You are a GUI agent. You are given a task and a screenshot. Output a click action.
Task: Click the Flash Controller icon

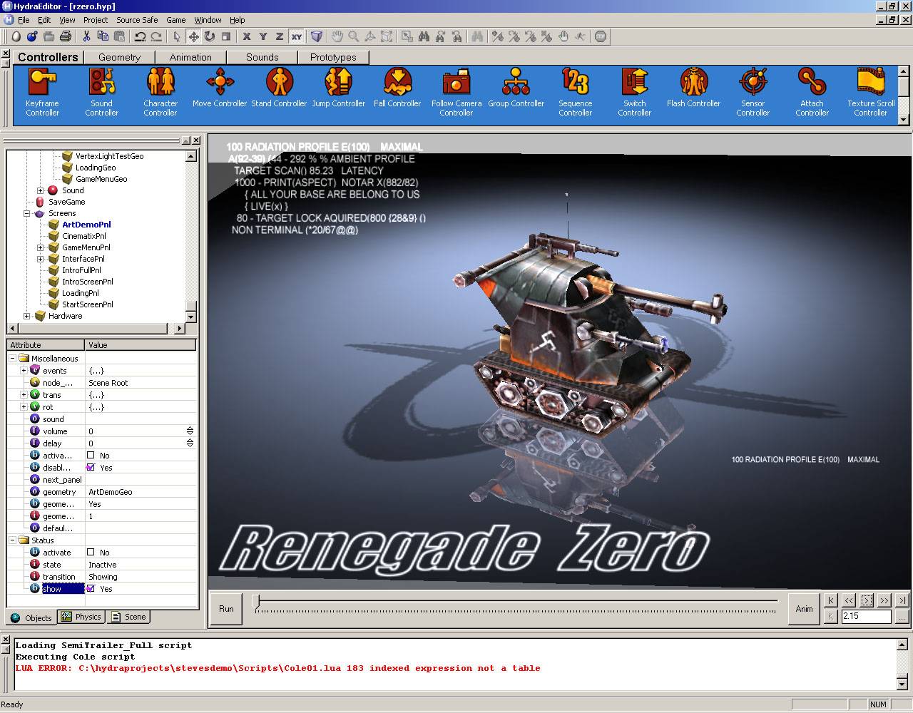[x=693, y=83]
